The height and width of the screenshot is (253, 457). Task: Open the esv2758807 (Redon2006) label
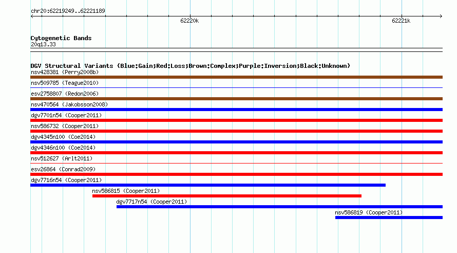click(65, 94)
